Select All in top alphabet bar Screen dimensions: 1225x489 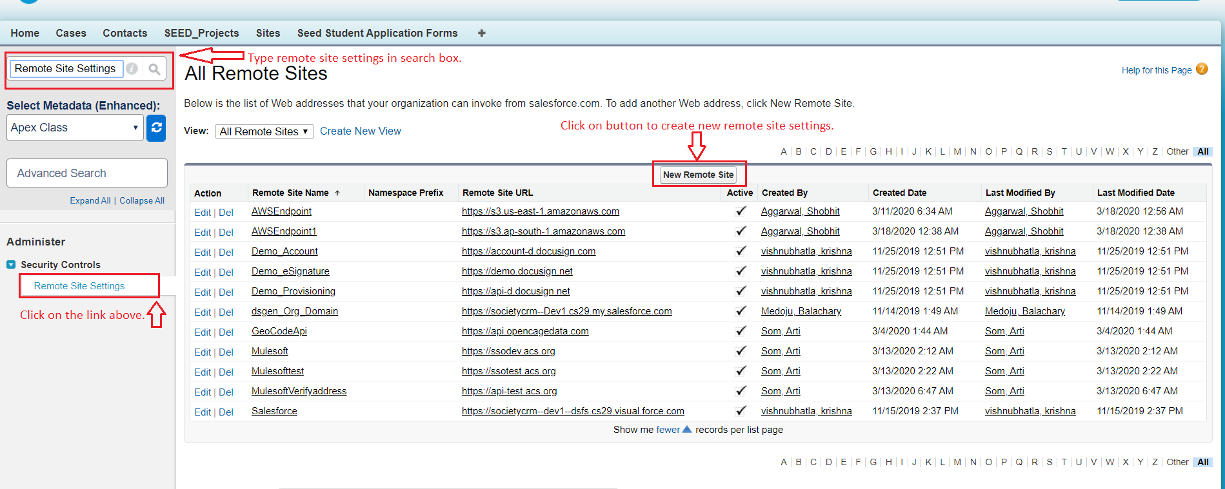pyautogui.click(x=1203, y=151)
